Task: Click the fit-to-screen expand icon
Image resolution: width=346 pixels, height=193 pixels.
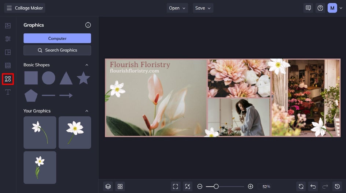Action: pyautogui.click(x=176, y=187)
